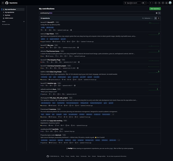Expand the +3 more topics on Learnova
The height and width of the screenshot is (161, 173).
pyautogui.click(x=113, y=114)
